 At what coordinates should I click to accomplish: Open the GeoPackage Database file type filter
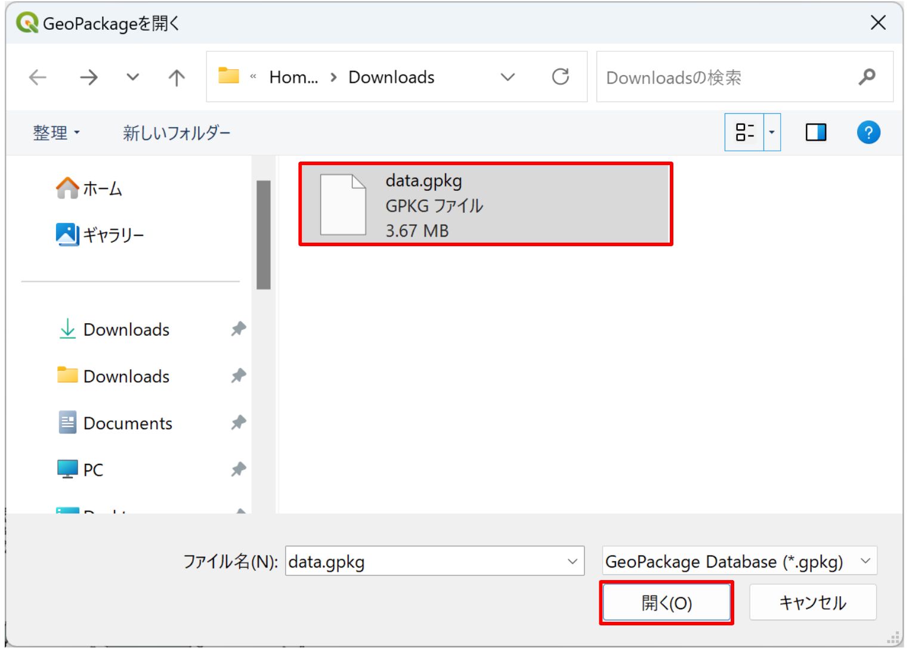pos(740,562)
